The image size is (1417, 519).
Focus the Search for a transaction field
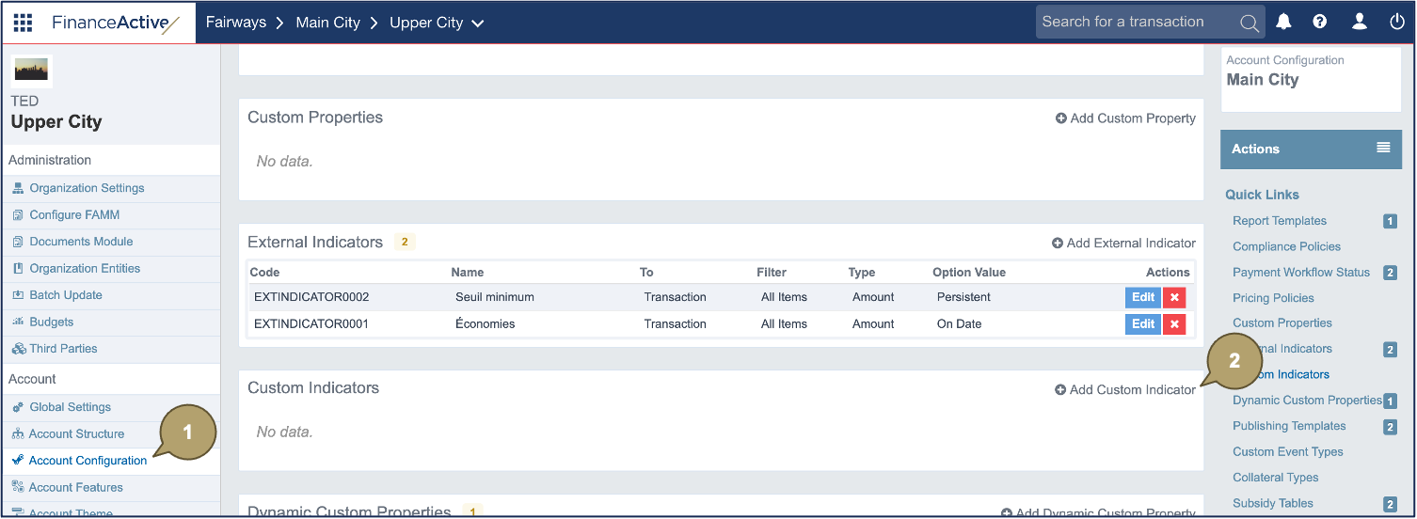click(x=1134, y=23)
